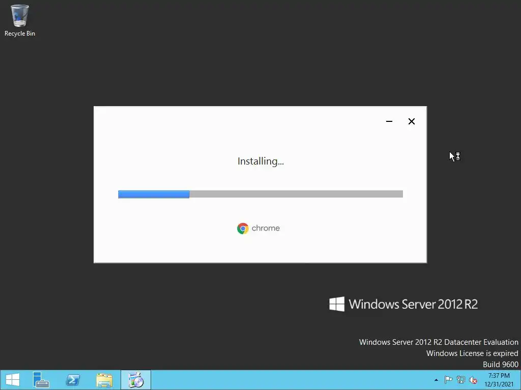Click the "Installing..." status text

260,161
